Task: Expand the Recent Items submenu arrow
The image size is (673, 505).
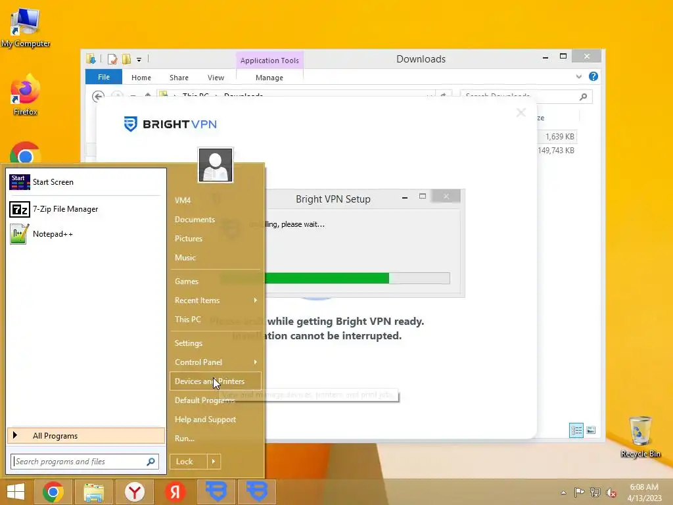Action: click(x=256, y=300)
